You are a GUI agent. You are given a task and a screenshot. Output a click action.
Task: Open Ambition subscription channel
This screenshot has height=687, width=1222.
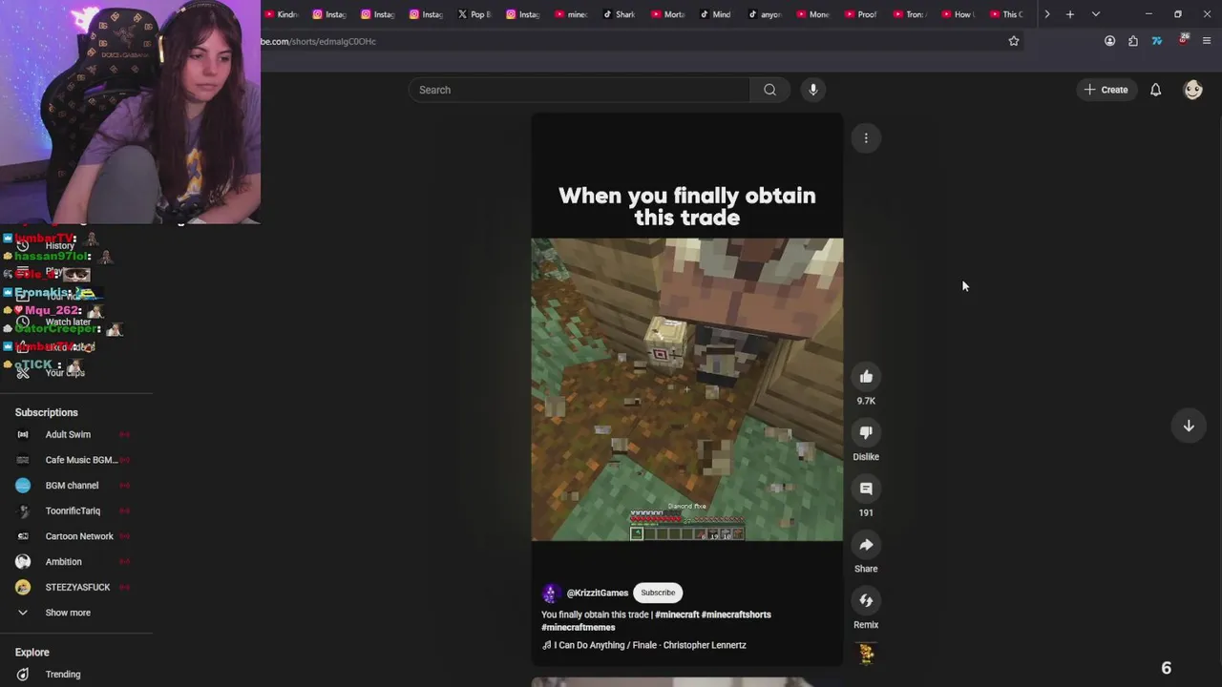click(x=63, y=562)
